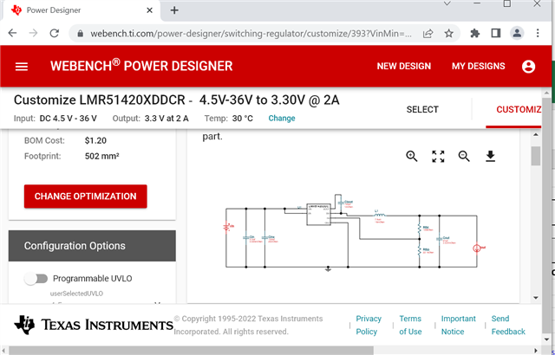Image resolution: width=555 pixels, height=355 pixels.
Task: Bookmark this page with star
Action: [449, 34]
